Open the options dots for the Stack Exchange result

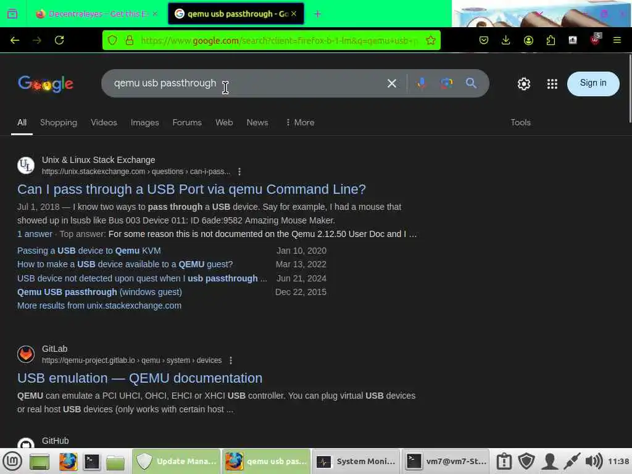click(239, 172)
